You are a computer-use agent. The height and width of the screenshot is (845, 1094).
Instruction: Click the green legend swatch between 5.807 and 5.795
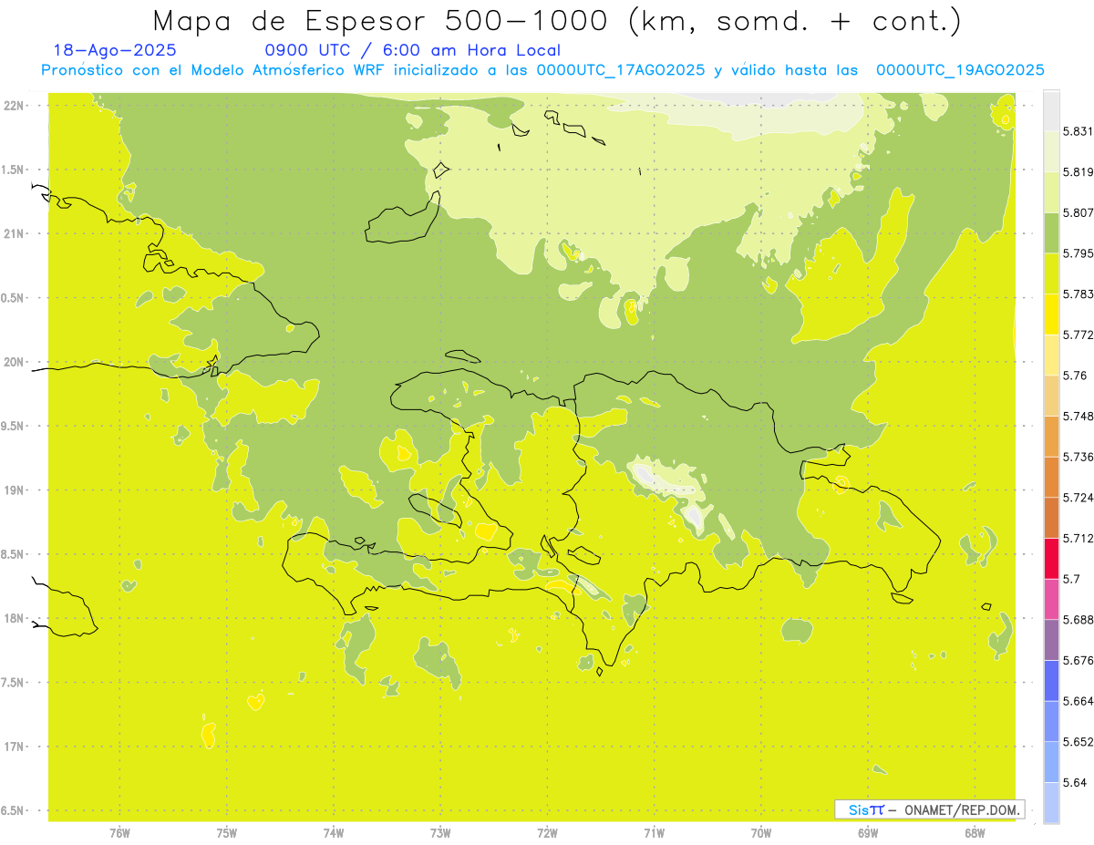1051,232
